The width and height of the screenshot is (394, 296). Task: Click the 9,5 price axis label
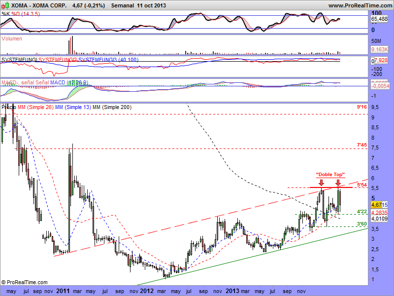(375, 108)
